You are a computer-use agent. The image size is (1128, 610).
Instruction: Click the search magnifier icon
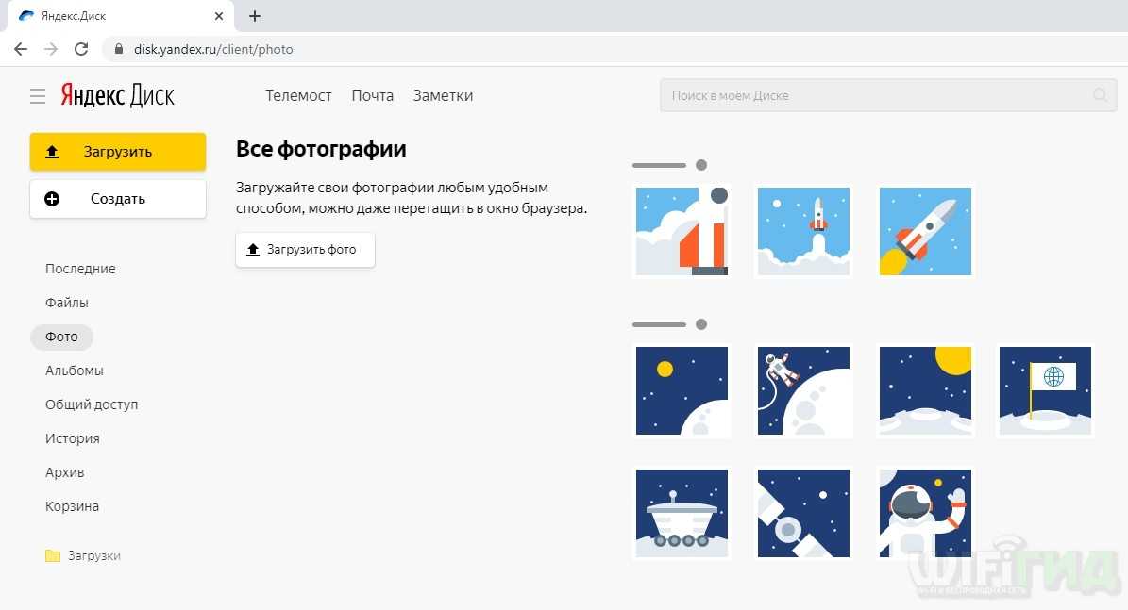pyautogui.click(x=1100, y=95)
